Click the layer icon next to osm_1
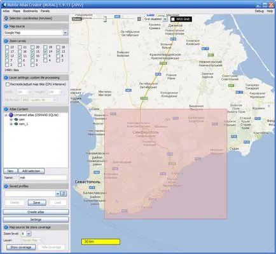Image resolution: width=276 pixels, height=254 pixels. click(x=16, y=124)
